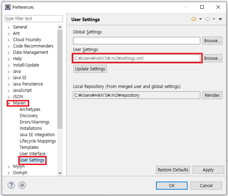Viewport: 228px width, 196px height.
Task: Click Browse next to Global Settings
Action: click(212, 40)
